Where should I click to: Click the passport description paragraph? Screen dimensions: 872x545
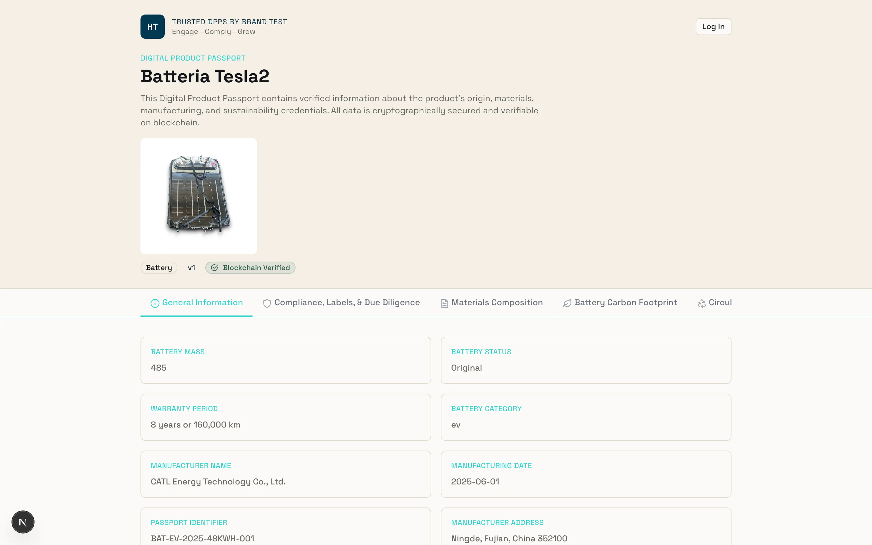click(x=339, y=110)
